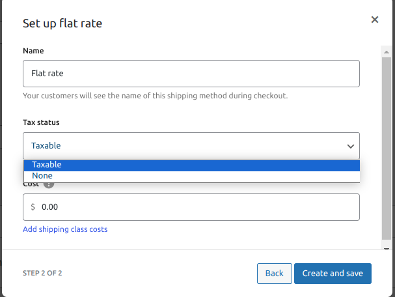Click the Tax status label
395x297 pixels.
click(41, 122)
